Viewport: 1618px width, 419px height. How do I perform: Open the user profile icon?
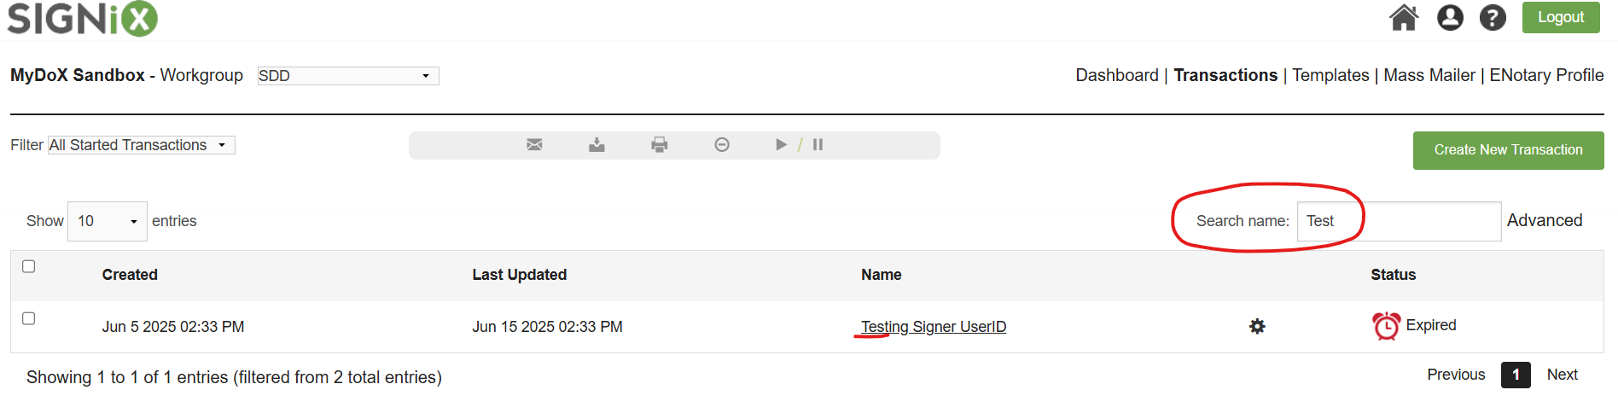(x=1450, y=17)
